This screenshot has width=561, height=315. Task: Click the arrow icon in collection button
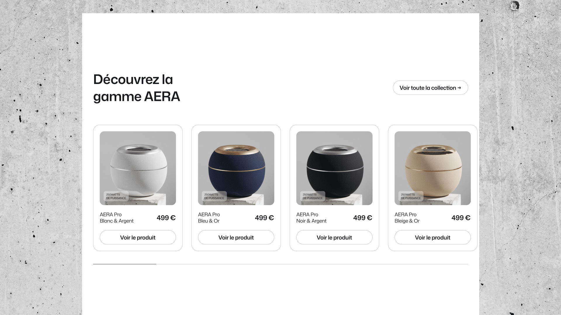click(459, 88)
